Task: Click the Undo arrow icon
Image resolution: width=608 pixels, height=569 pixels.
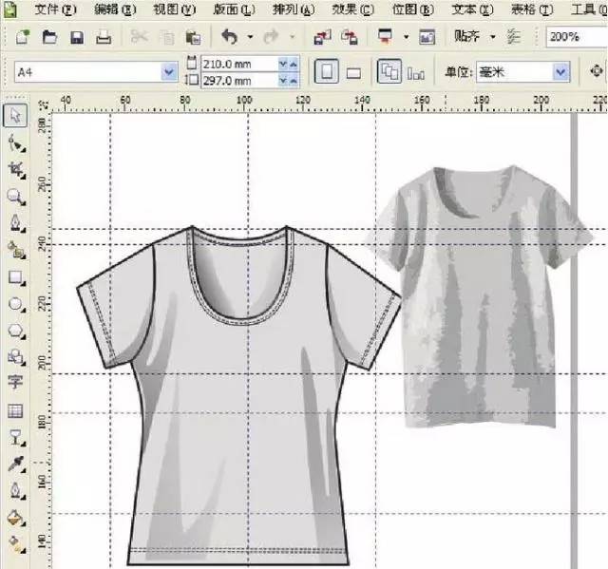Action: (x=228, y=38)
